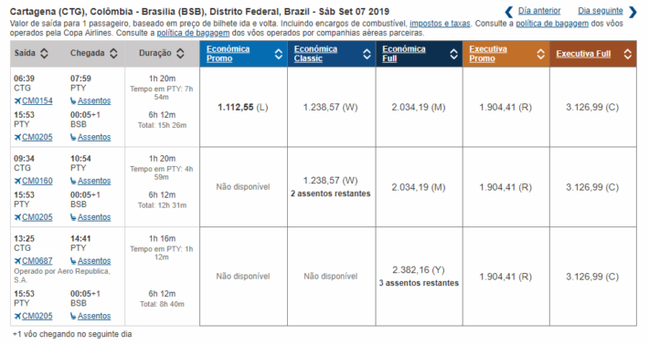Go to Dia seguinte link

[601, 11]
